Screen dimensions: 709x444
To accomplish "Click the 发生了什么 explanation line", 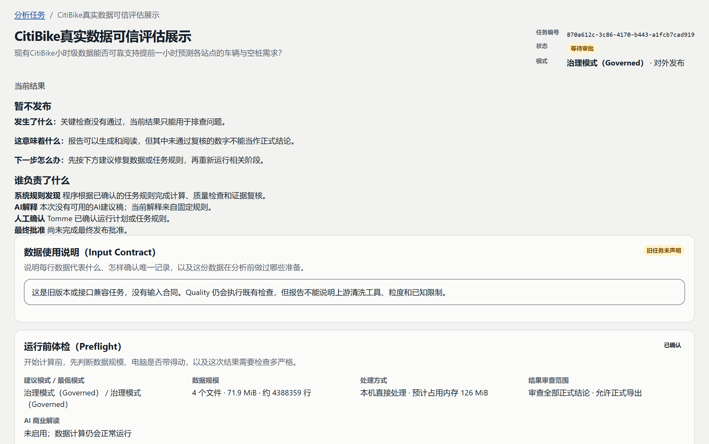I will click(x=122, y=122).
